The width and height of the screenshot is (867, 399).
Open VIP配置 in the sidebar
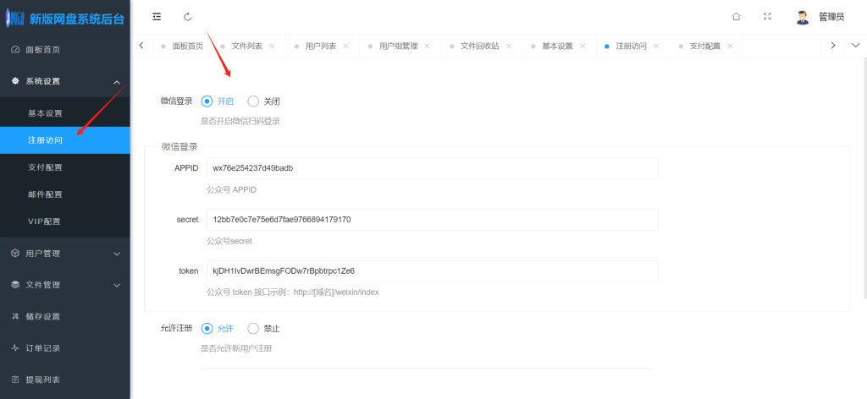(64, 221)
